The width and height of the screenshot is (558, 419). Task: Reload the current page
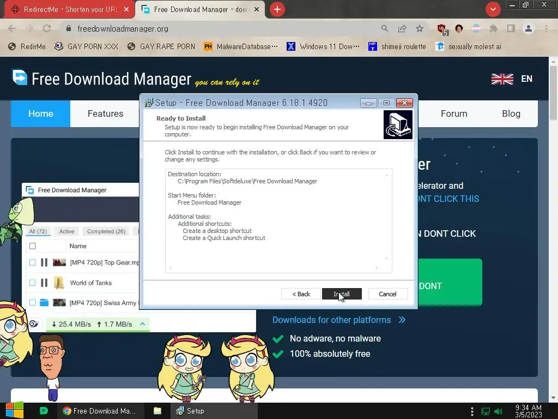(x=47, y=28)
